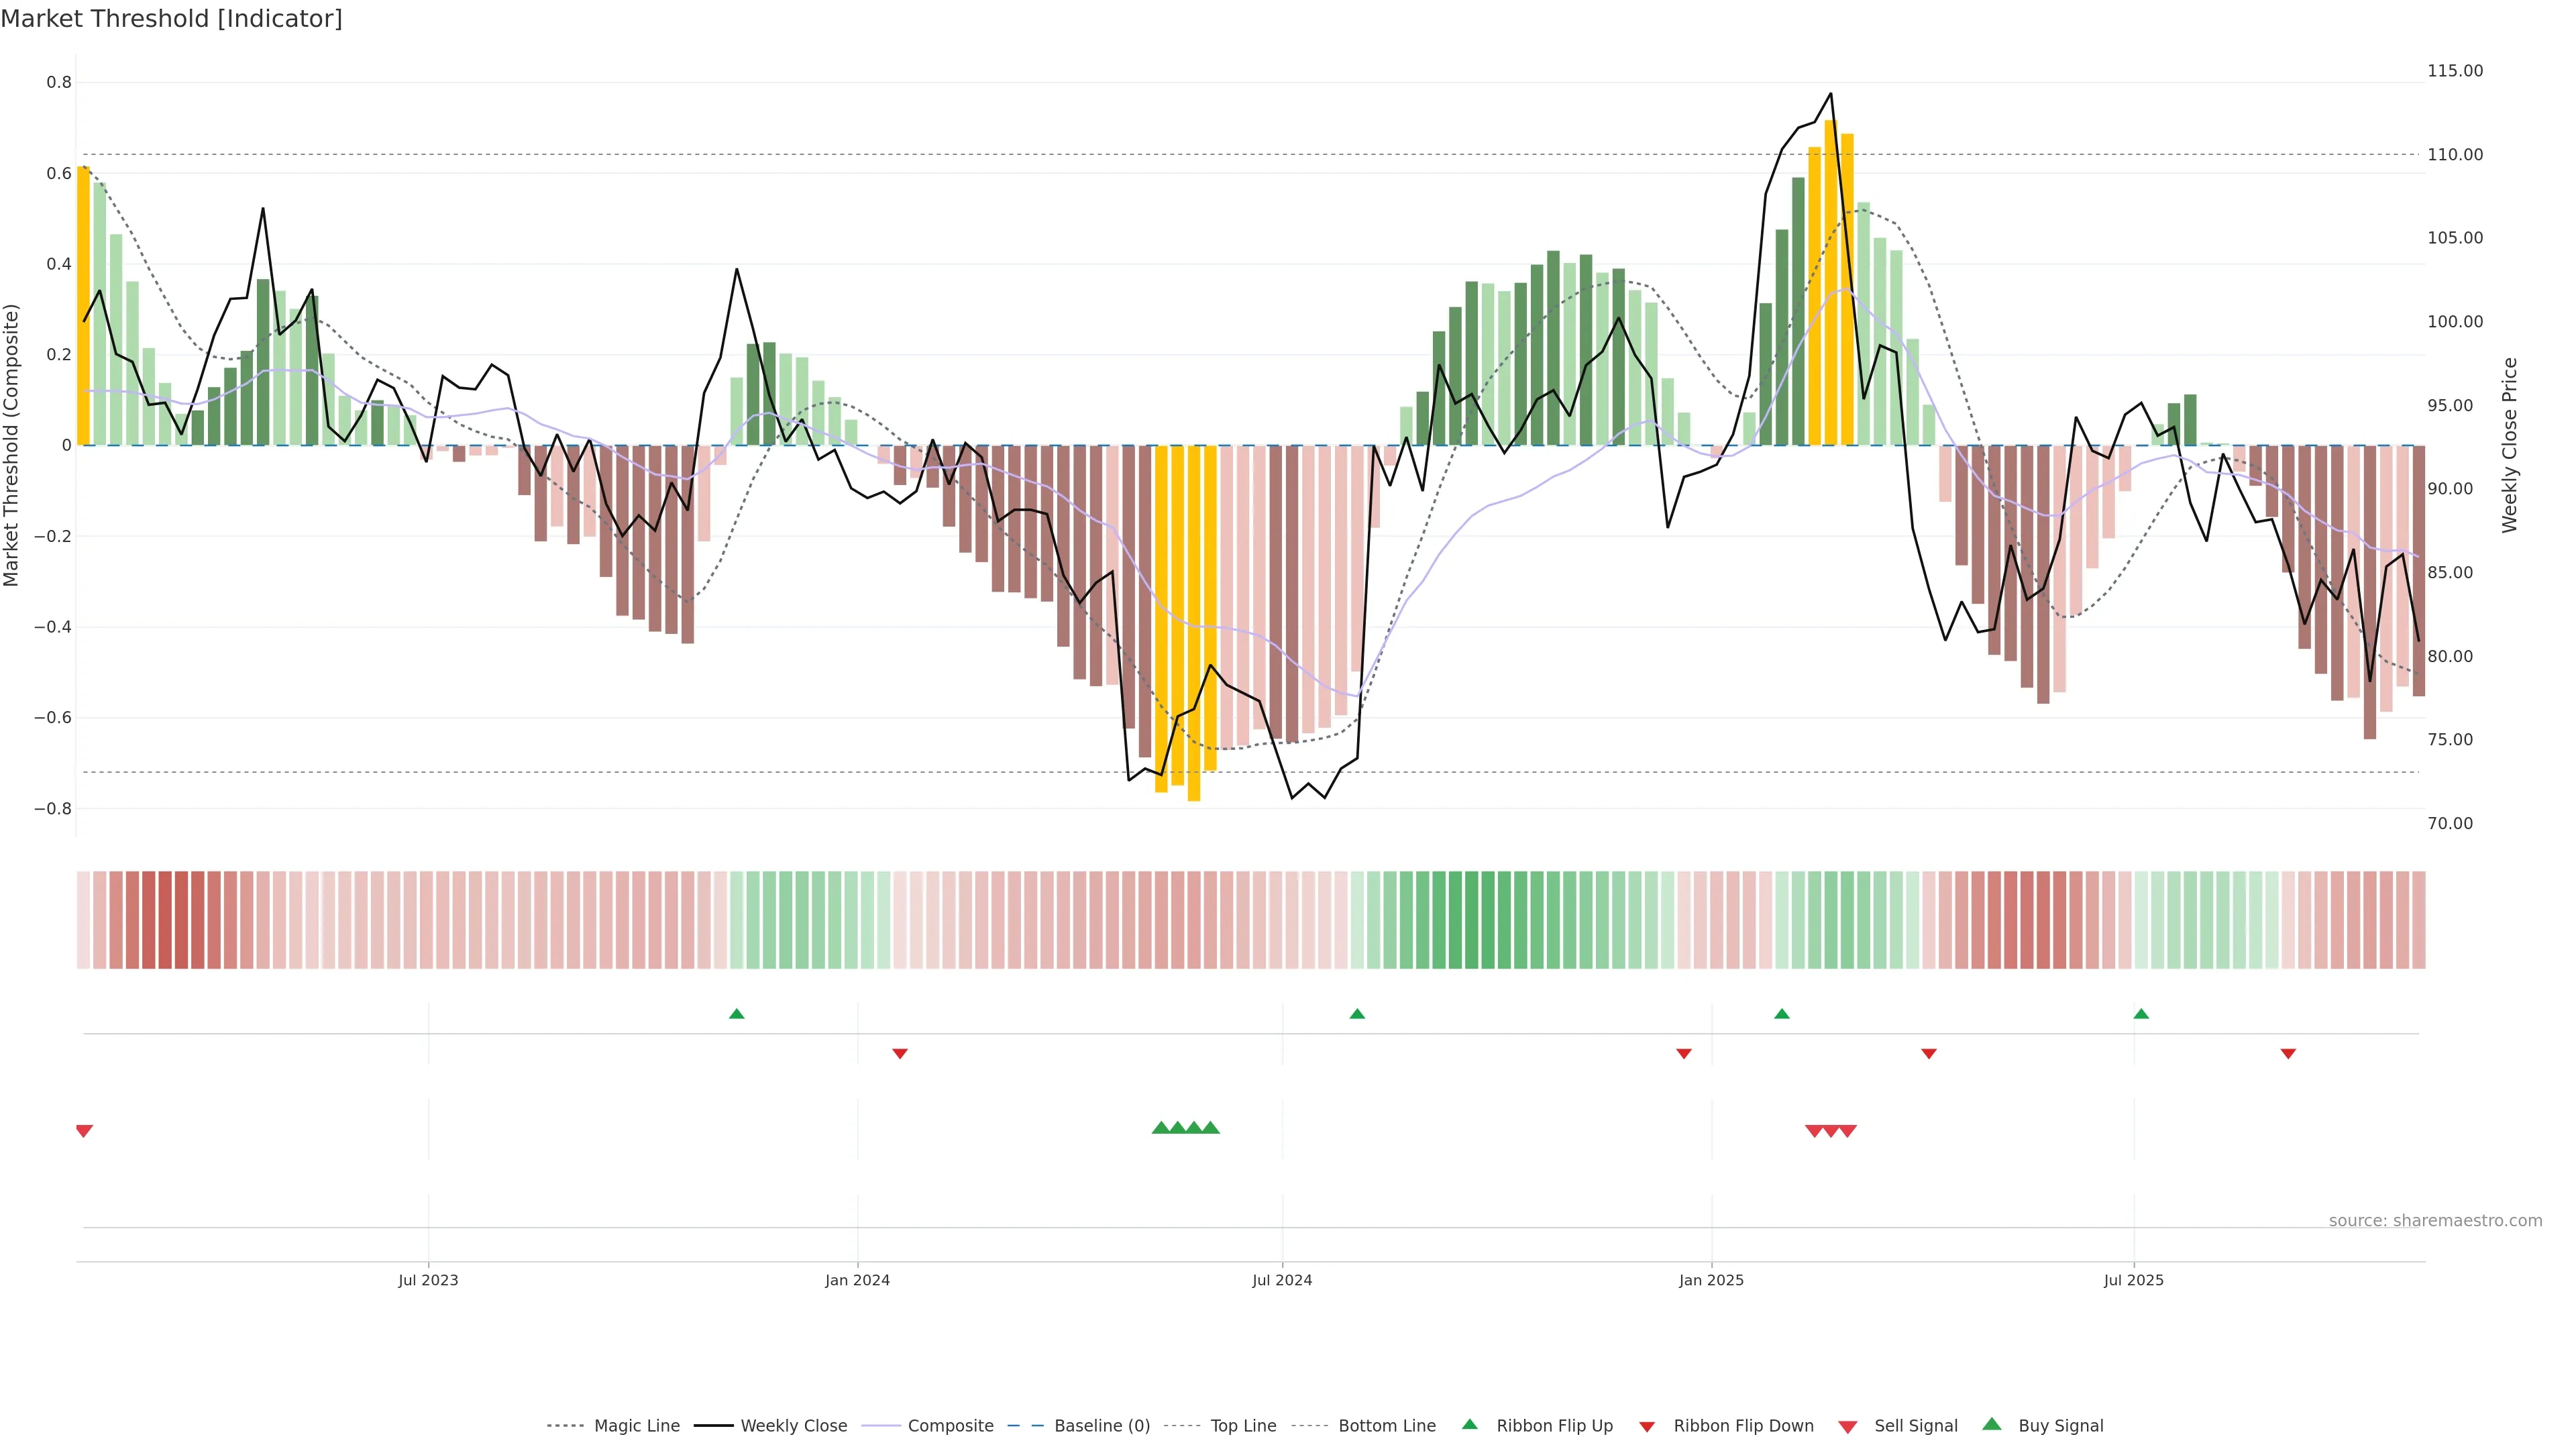This screenshot has height=1449, width=2576.
Task: Toggle the Bottom Line legend entry
Action: click(x=1386, y=1426)
